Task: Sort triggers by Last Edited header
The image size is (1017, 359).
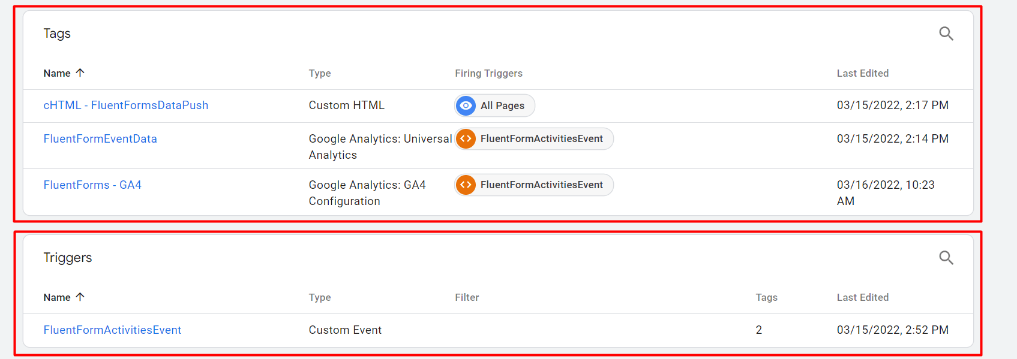Action: pyautogui.click(x=863, y=297)
